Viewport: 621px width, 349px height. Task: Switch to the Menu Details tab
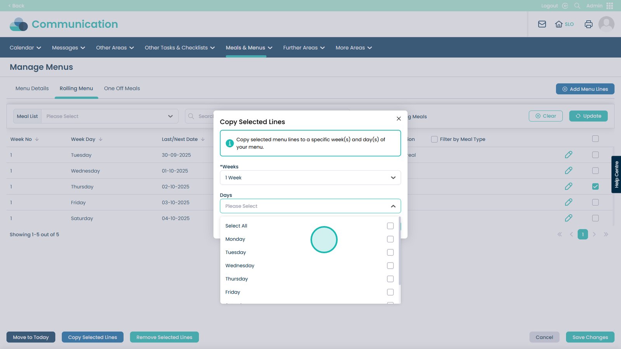(x=32, y=88)
